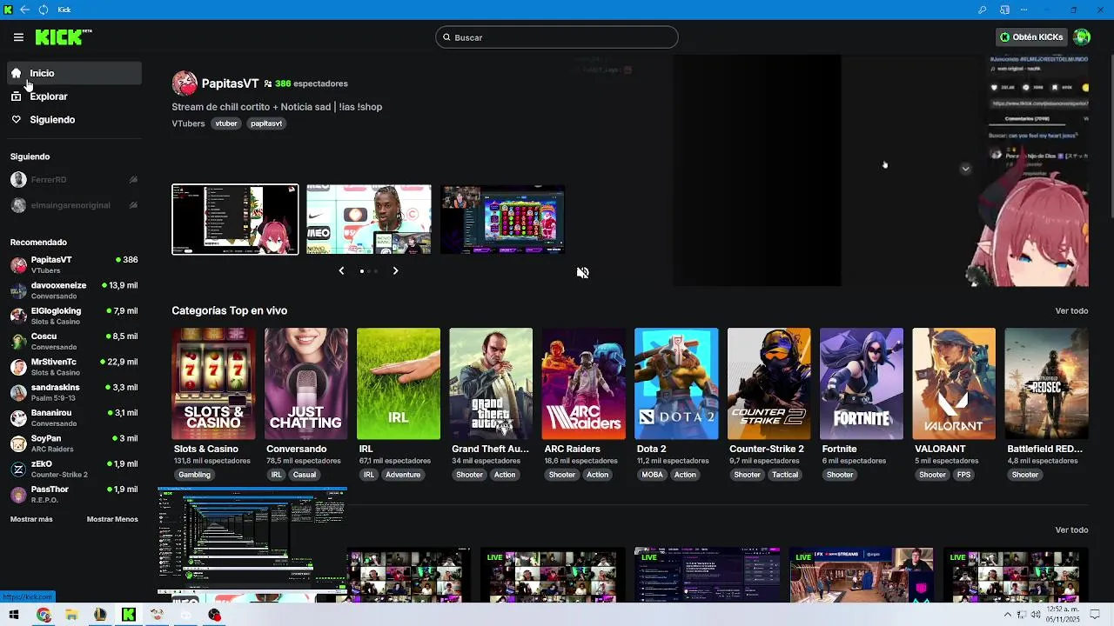Open PapitasVT channel avatar in featured stream

(x=185, y=83)
